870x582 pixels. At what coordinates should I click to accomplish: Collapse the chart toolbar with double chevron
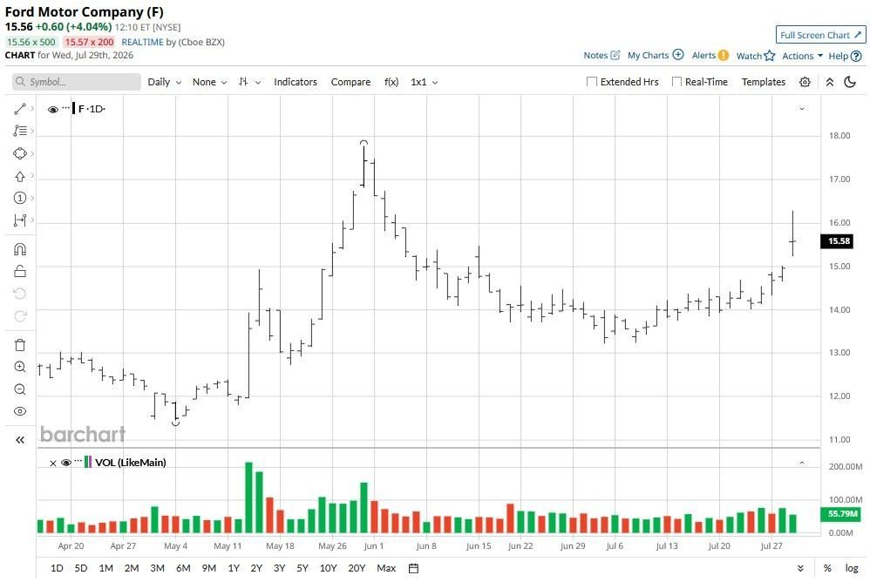[x=830, y=82]
